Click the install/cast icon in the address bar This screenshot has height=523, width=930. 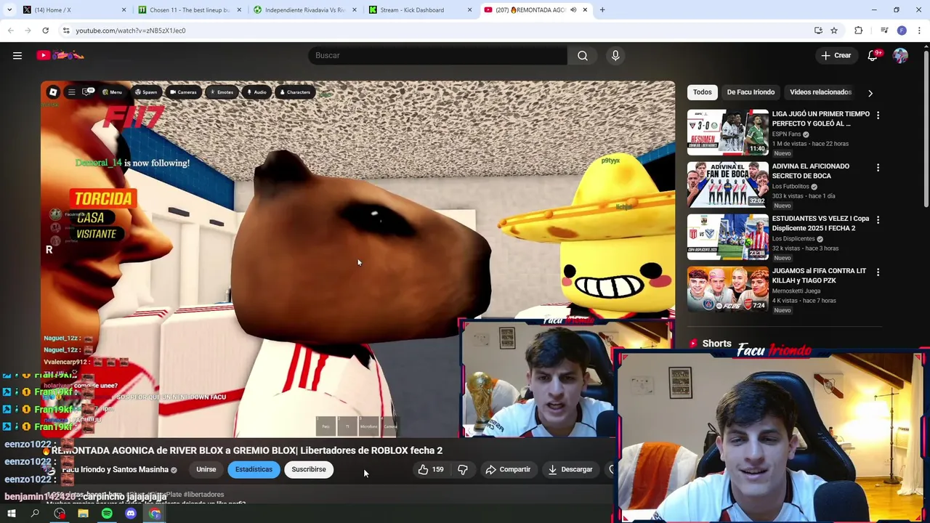coord(818,31)
